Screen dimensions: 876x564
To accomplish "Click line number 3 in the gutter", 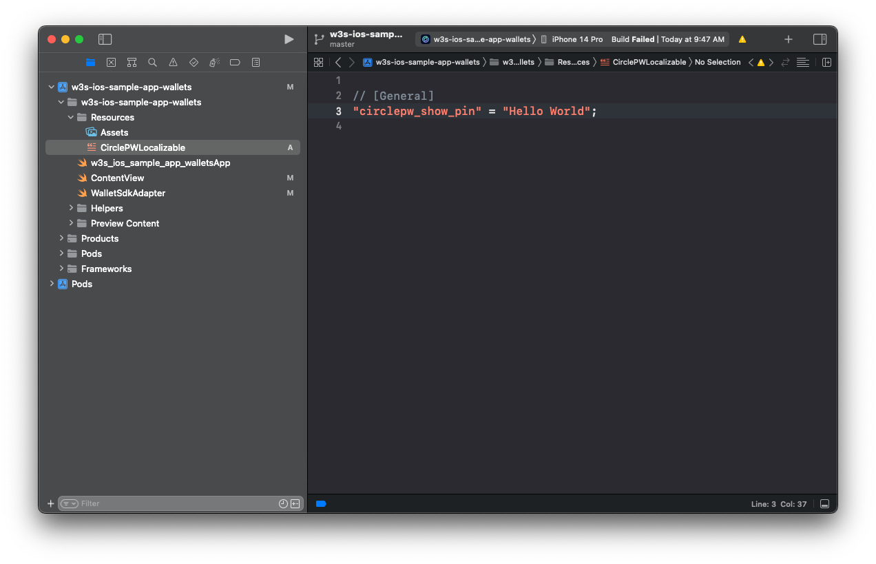I will coord(338,111).
